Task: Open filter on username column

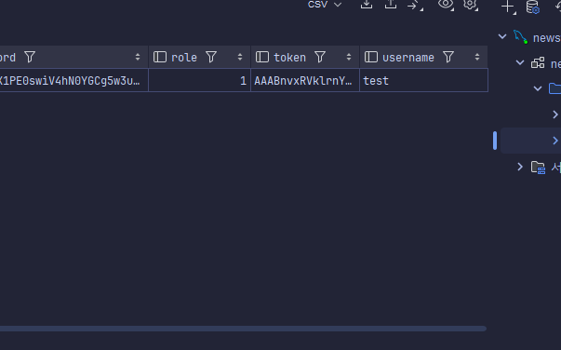Action: tap(448, 57)
